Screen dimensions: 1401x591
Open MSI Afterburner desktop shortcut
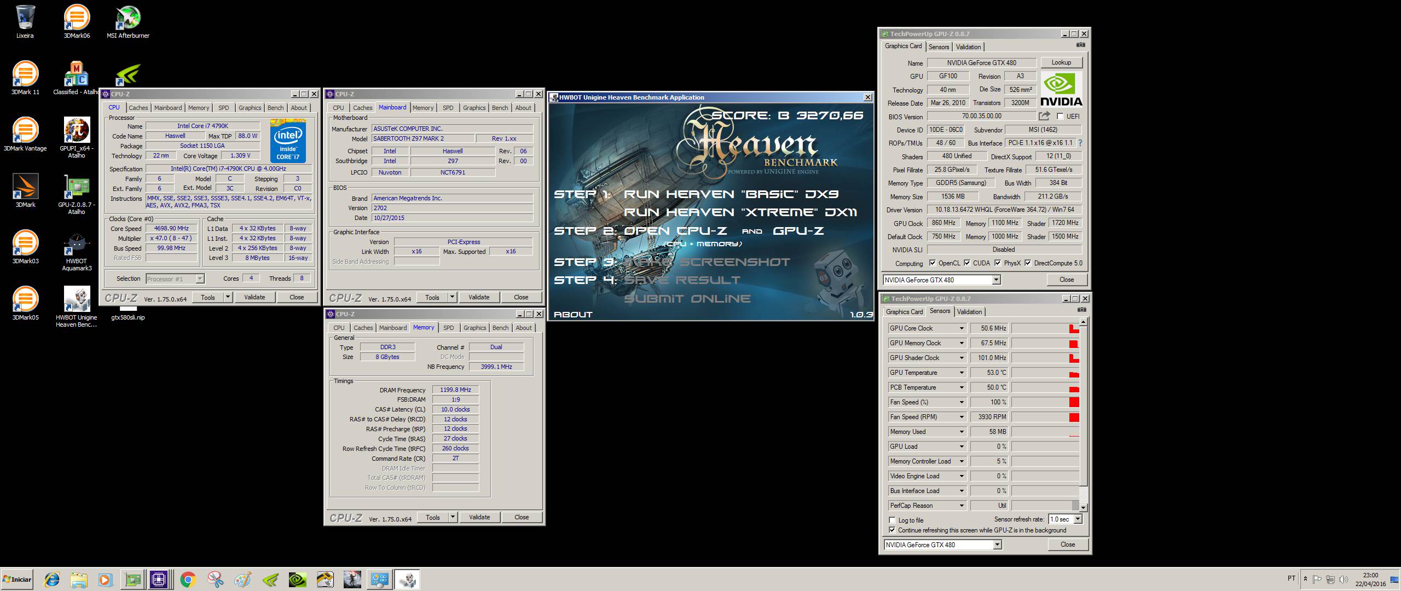(x=128, y=22)
